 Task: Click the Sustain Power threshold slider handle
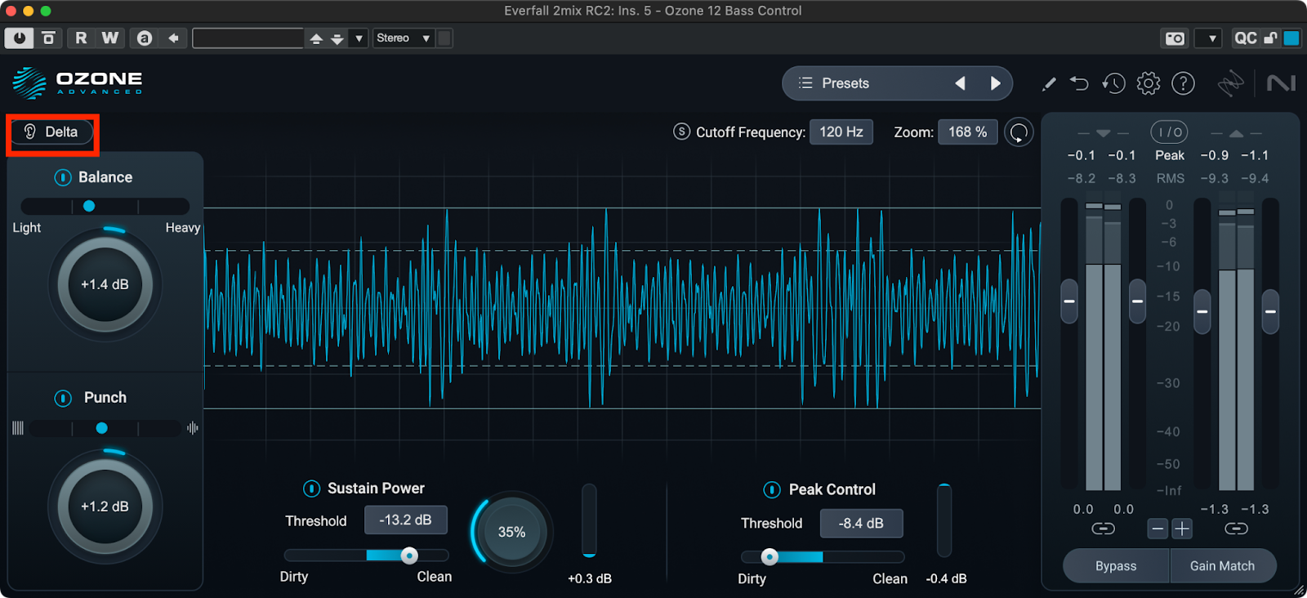point(409,556)
